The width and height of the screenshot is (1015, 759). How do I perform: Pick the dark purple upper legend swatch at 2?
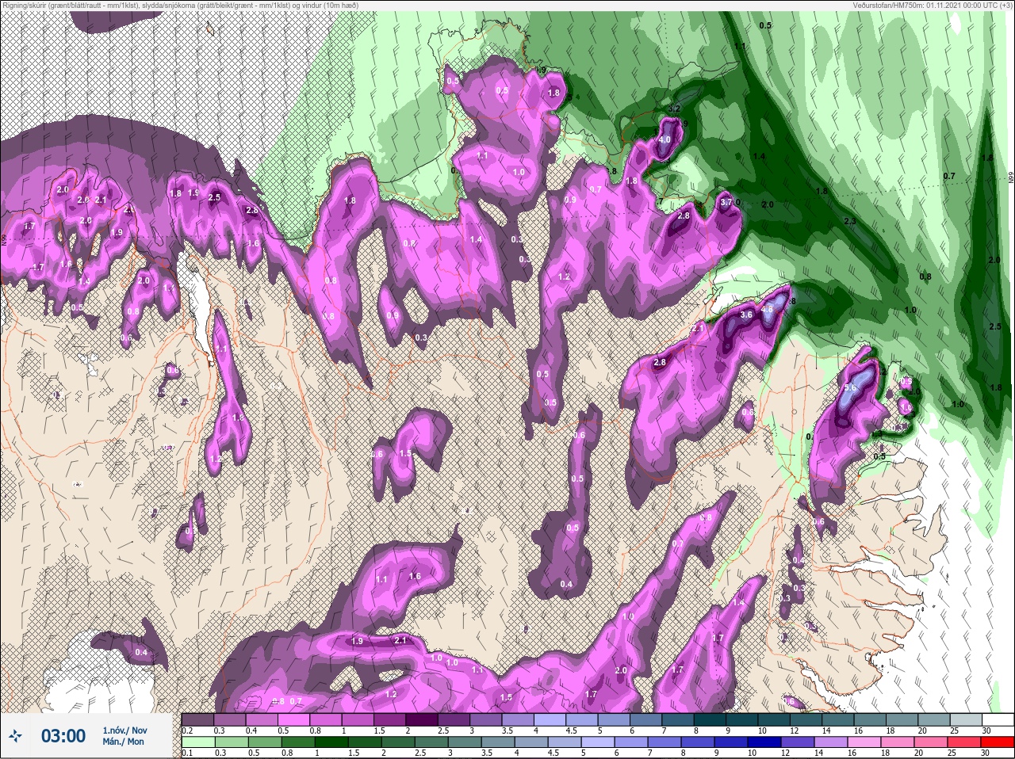tap(423, 719)
